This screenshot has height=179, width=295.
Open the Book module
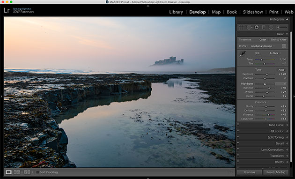click(232, 12)
